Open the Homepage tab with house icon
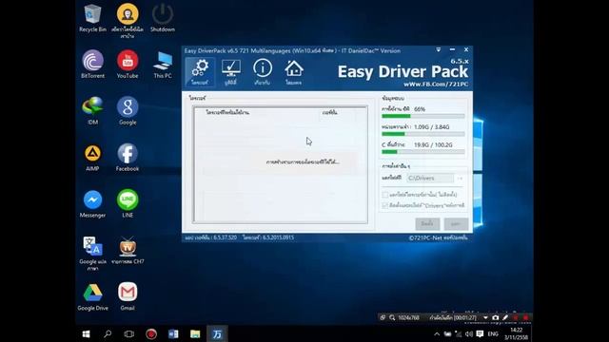 [294, 72]
